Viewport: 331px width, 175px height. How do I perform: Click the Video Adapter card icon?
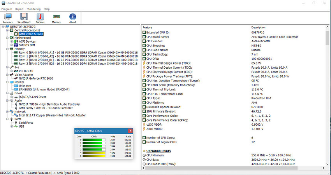click(x=12, y=75)
